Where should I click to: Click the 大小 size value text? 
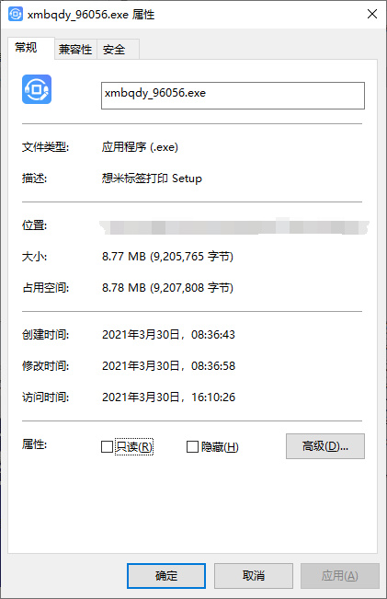pyautogui.click(x=167, y=257)
